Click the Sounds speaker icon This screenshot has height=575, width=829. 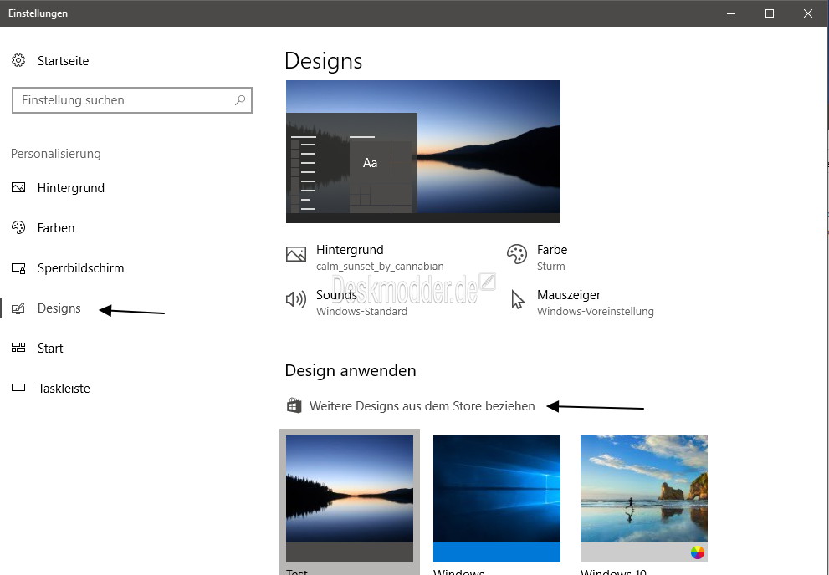tap(296, 299)
